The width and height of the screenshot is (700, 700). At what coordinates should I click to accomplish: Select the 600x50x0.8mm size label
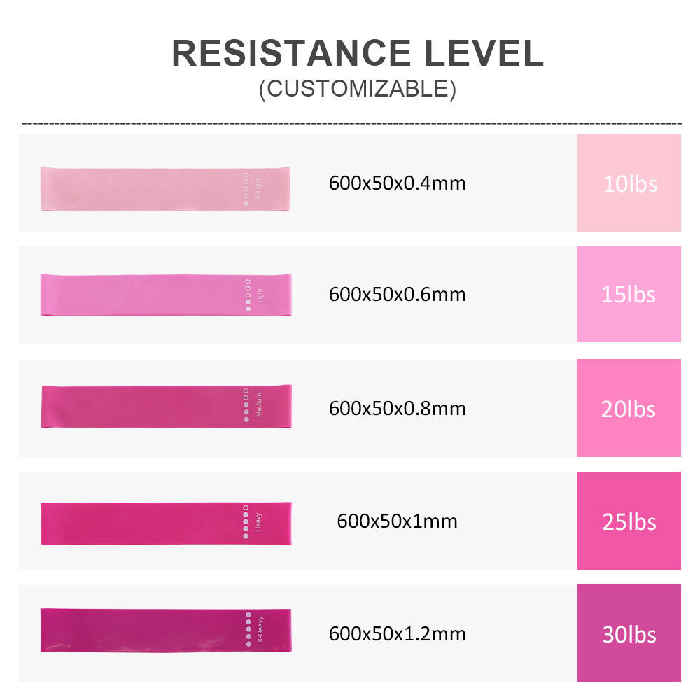[x=398, y=409]
